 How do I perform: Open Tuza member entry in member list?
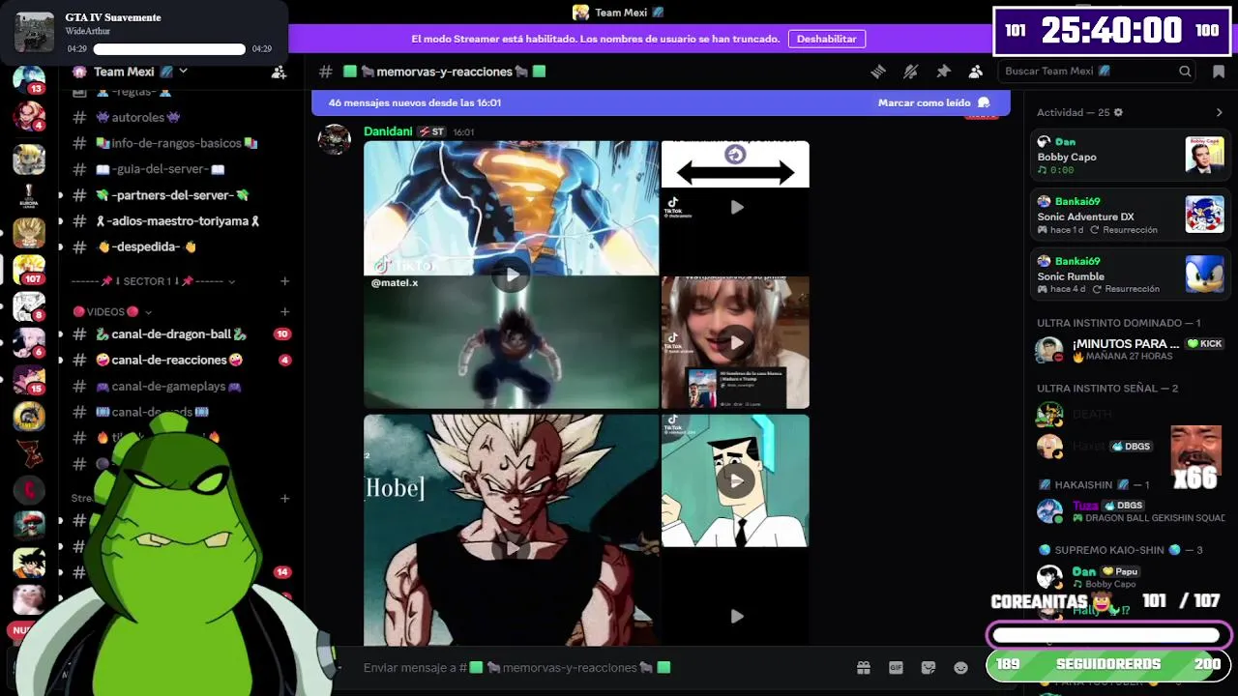coord(1130,510)
